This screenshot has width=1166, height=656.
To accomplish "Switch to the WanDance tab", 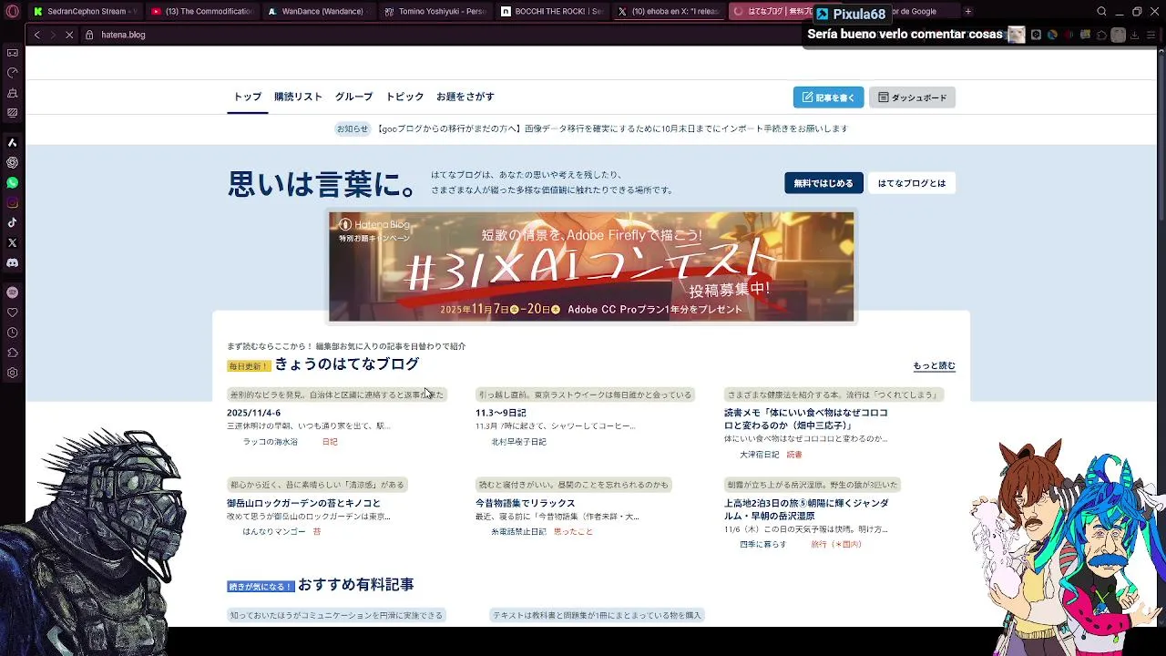I will click(x=319, y=12).
